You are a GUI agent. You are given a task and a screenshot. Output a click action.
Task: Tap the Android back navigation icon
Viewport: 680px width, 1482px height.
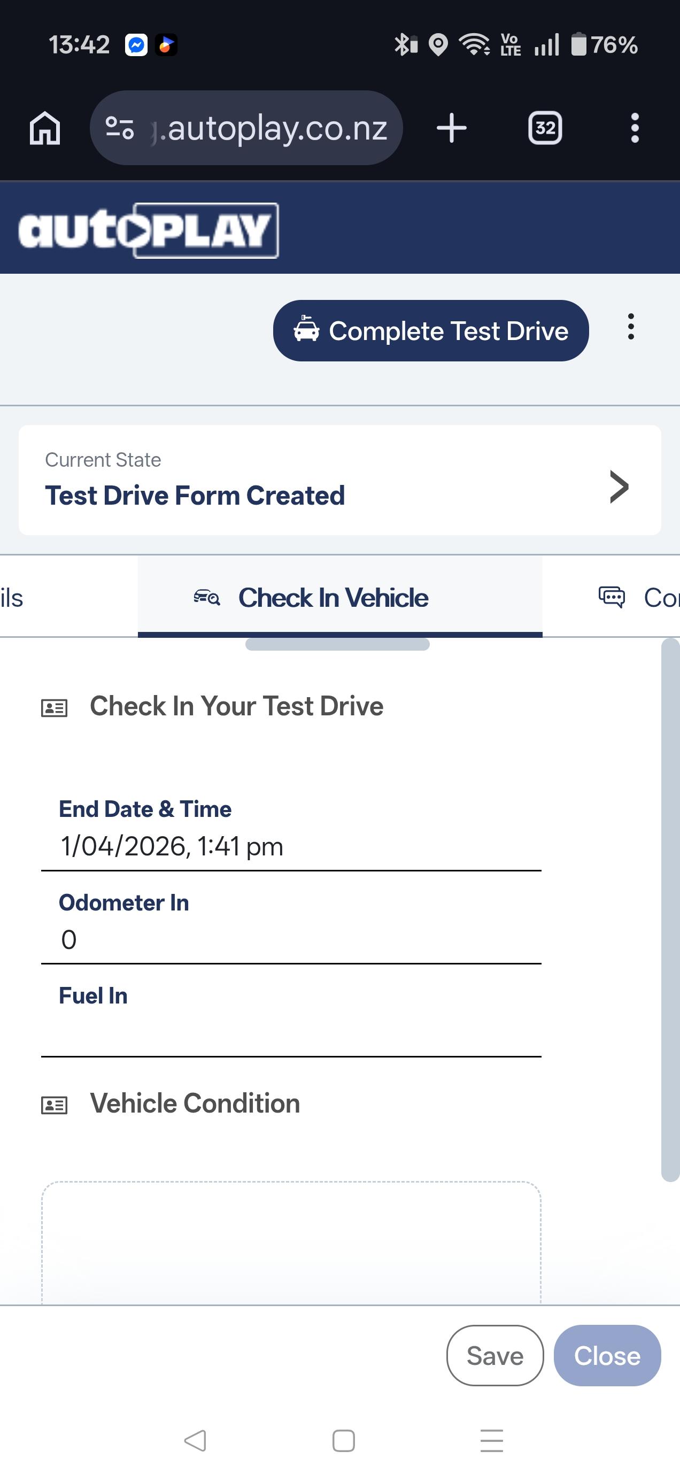(195, 1440)
